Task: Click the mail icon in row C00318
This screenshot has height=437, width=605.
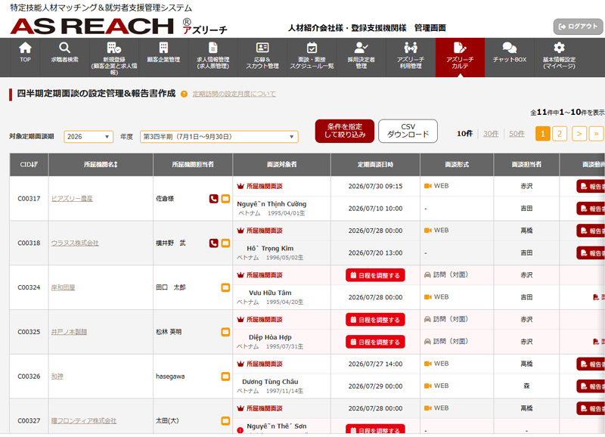Action: 225,243
